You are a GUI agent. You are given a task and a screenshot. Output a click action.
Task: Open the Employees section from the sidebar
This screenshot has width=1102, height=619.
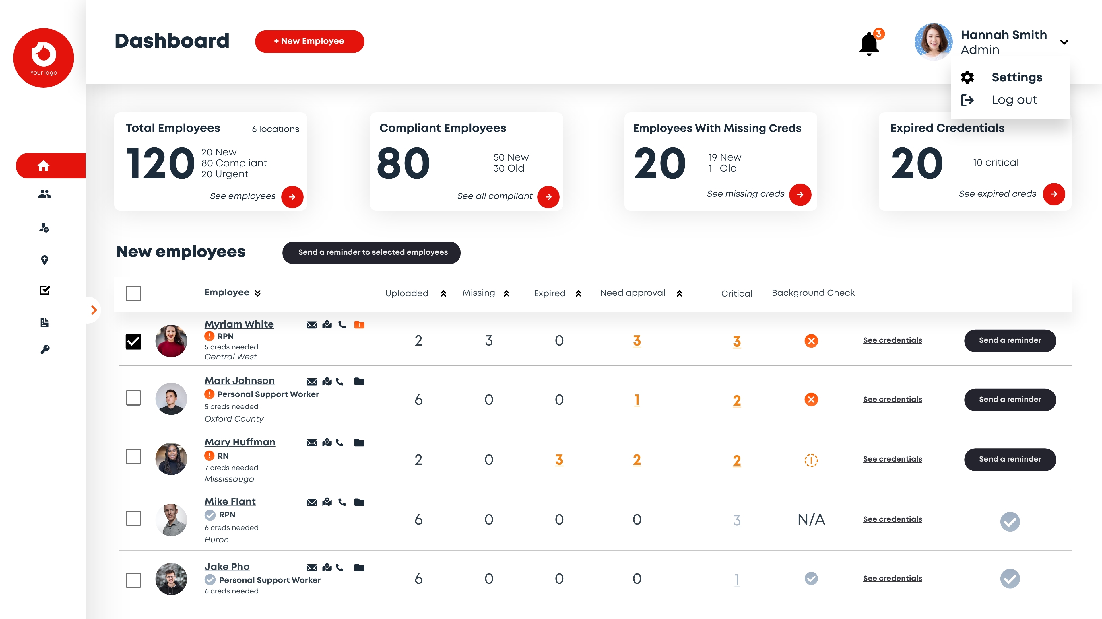click(x=44, y=194)
